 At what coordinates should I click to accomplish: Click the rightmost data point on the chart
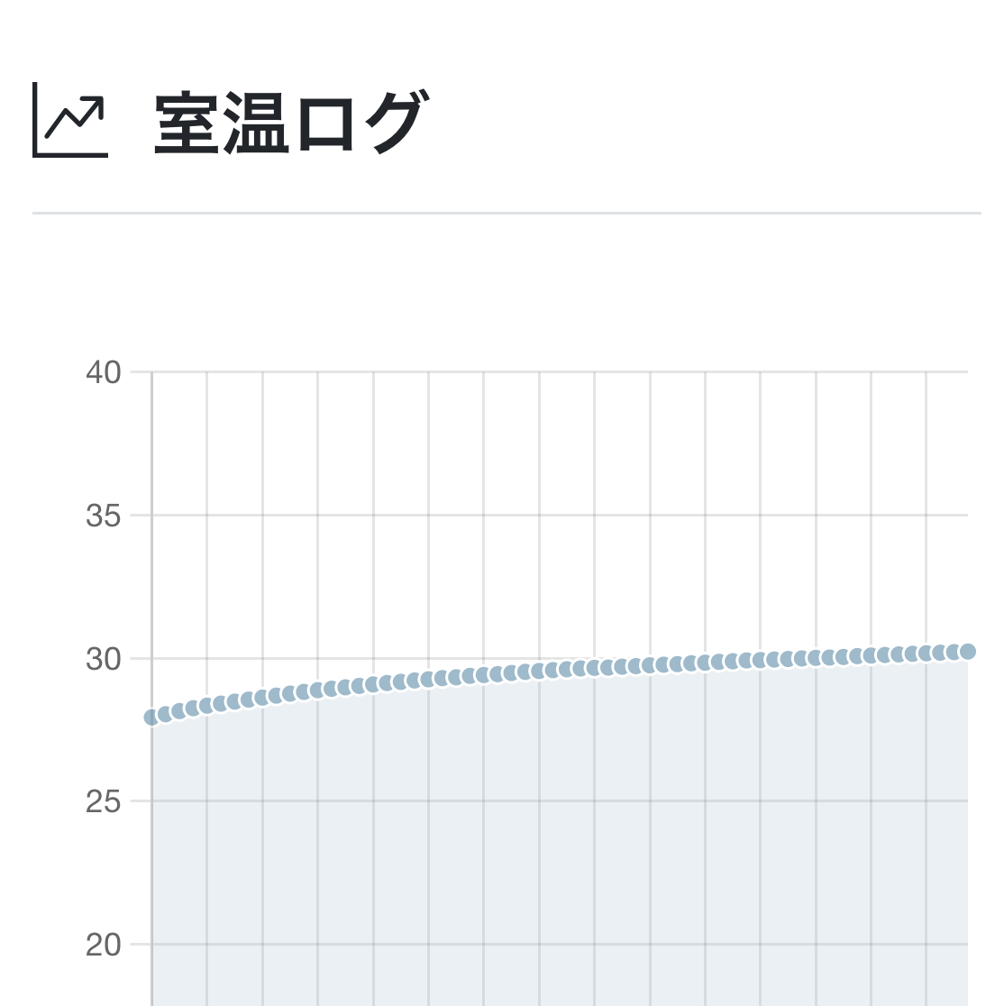click(x=968, y=652)
